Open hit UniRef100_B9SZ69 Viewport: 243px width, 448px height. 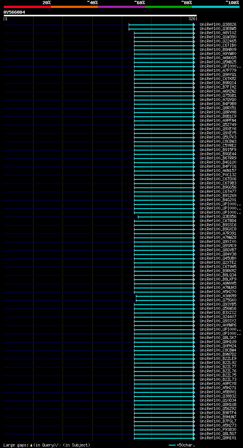(x=218, y=196)
